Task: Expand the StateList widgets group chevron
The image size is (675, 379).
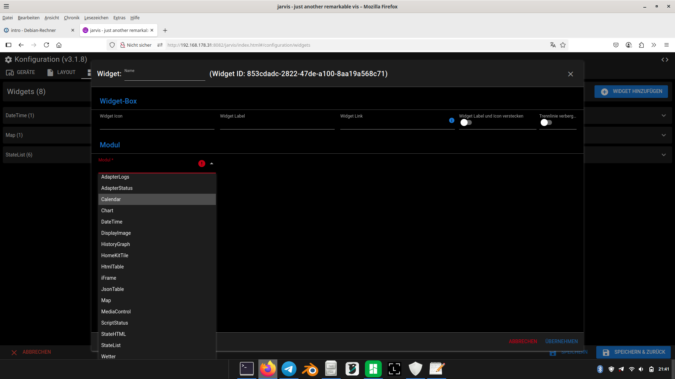Action: pyautogui.click(x=664, y=155)
